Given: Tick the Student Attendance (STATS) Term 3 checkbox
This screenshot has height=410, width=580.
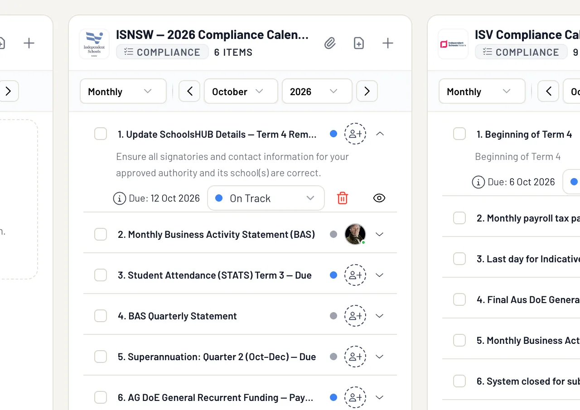Looking at the screenshot, I should (x=101, y=275).
